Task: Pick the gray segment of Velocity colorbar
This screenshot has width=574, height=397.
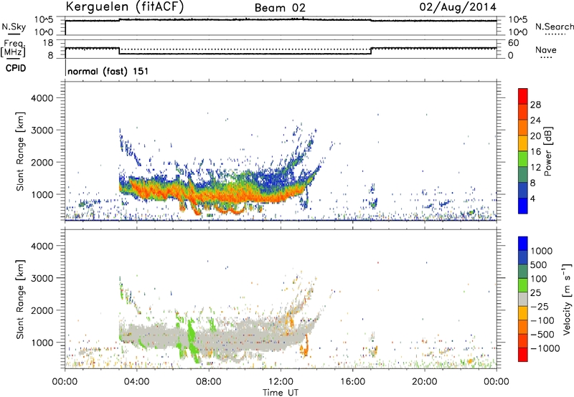Action: 523,300
